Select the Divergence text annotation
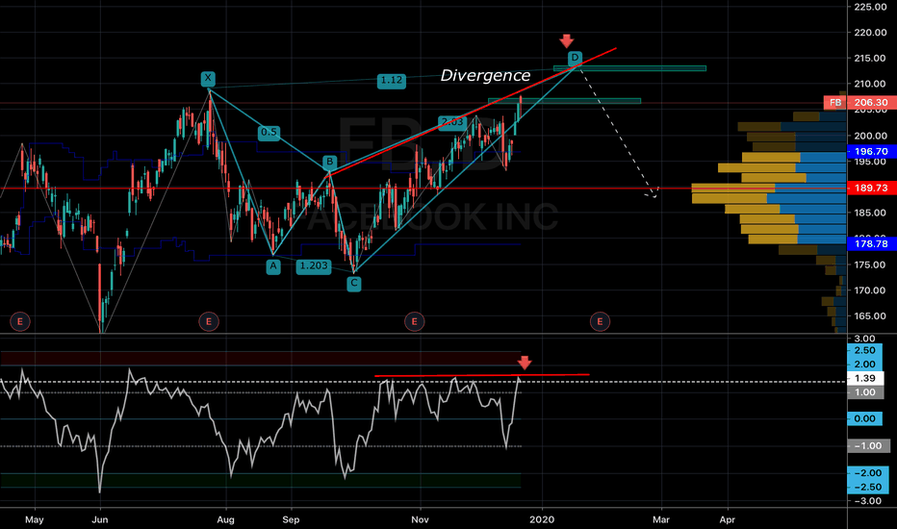The image size is (897, 529). click(x=485, y=75)
